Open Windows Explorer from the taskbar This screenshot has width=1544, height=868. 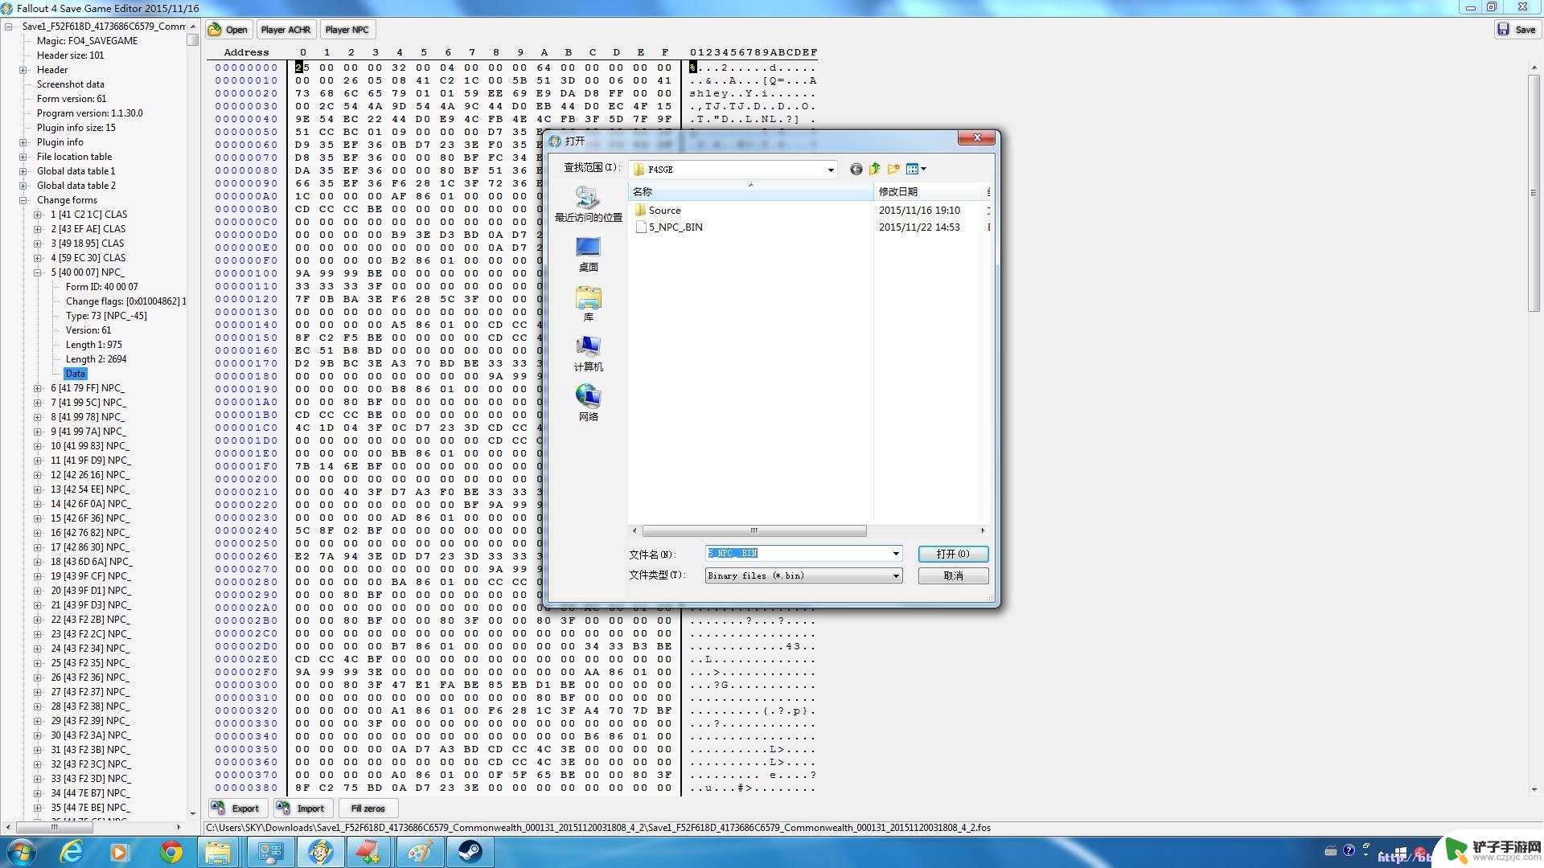[218, 852]
